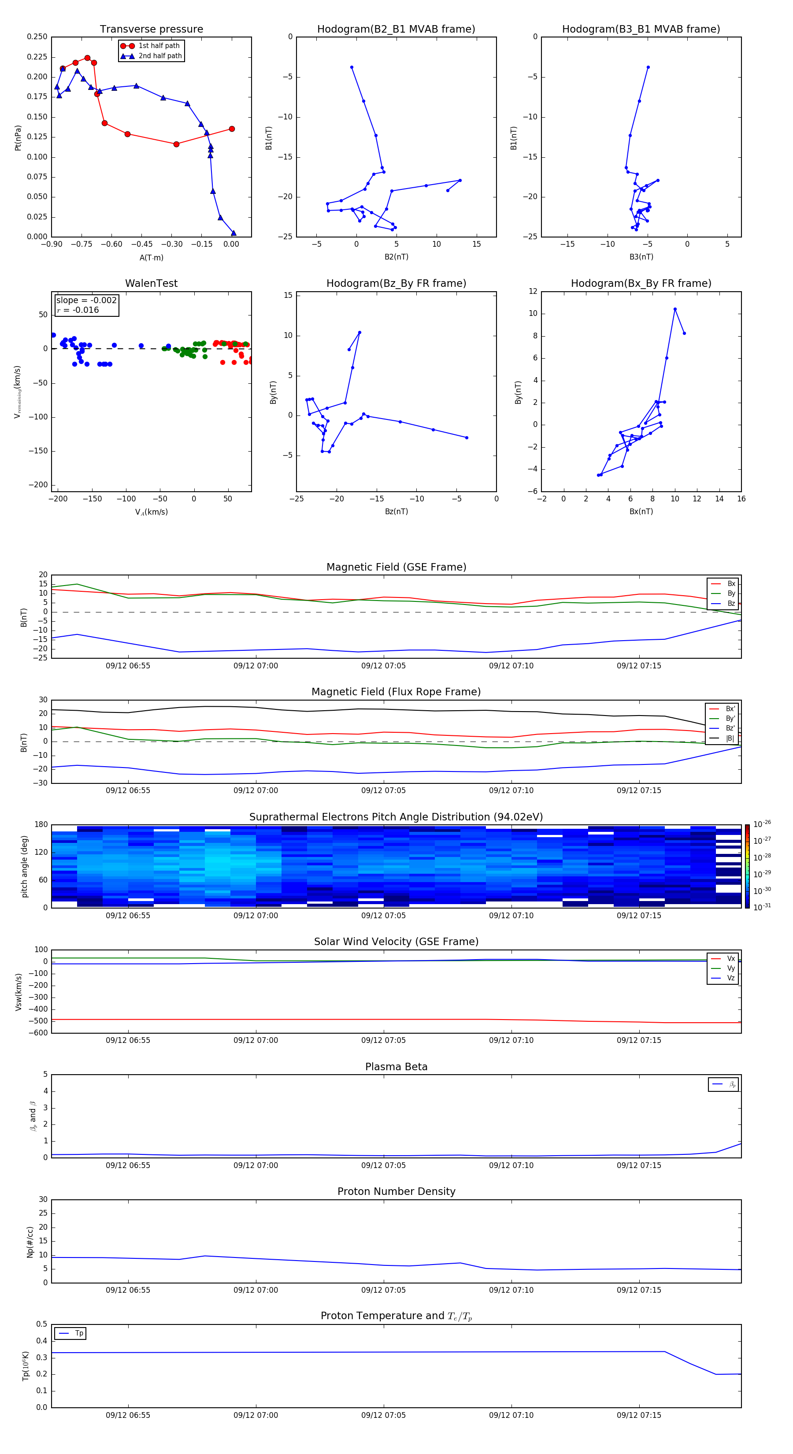
Task: Click '09/12 07:00' tick under Solar Wind Velocity
Action: (x=256, y=1040)
